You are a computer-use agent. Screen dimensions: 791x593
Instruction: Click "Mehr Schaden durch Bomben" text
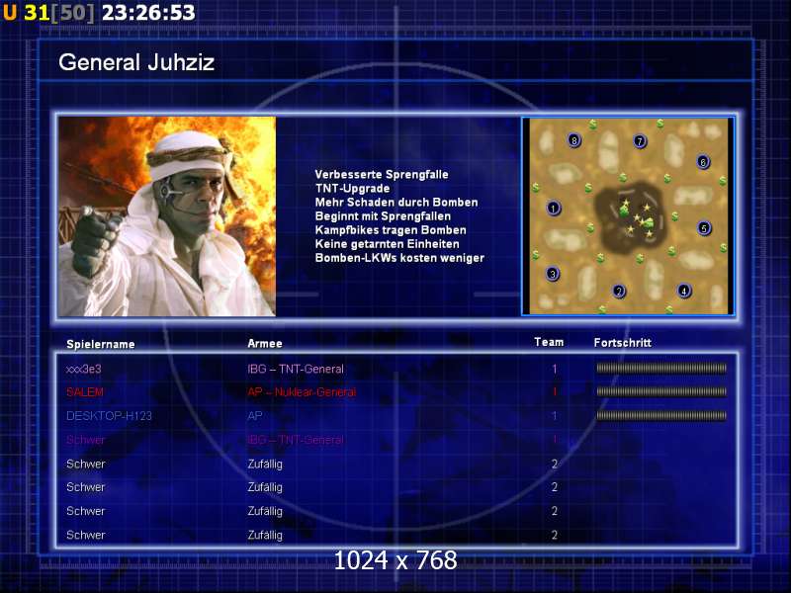pyautogui.click(x=396, y=203)
